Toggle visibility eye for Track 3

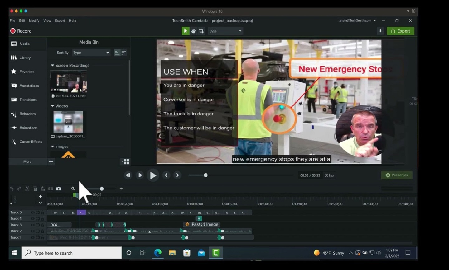[x=32, y=225]
